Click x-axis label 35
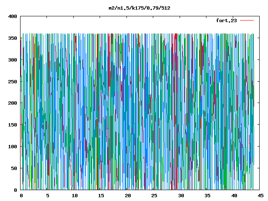Screen dimensions: 268x201 click(207, 196)
